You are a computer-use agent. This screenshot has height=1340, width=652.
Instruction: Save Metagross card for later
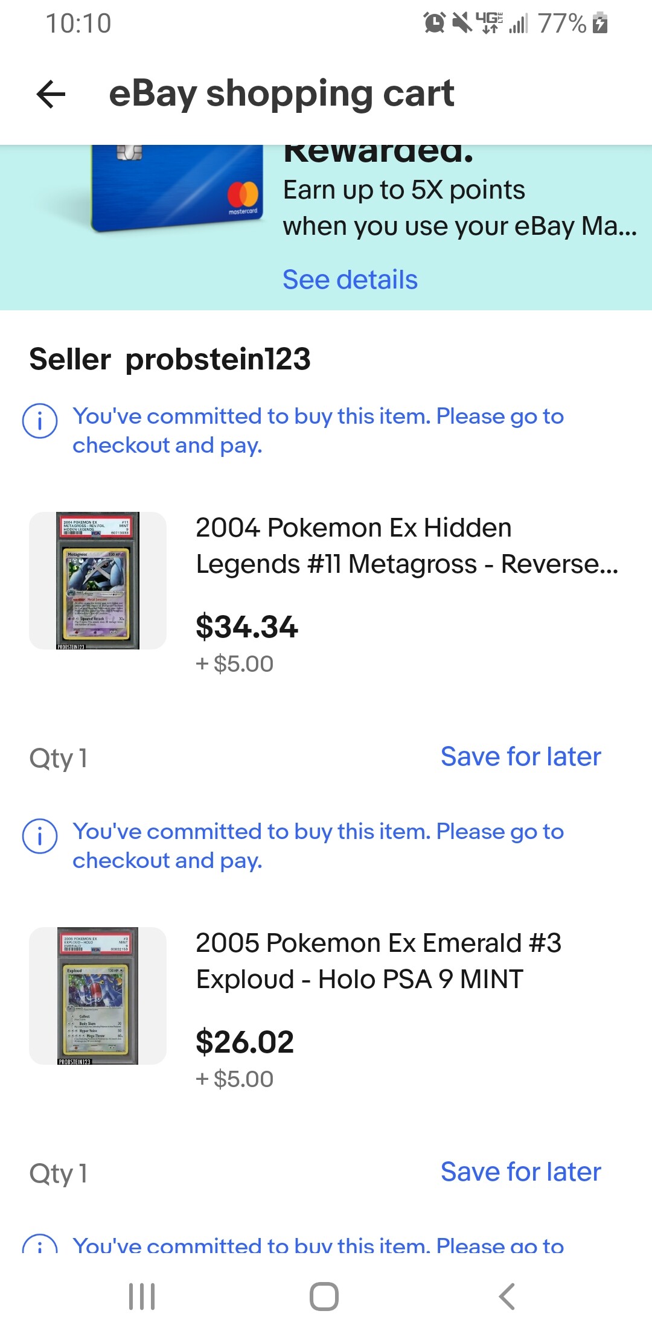click(x=520, y=756)
